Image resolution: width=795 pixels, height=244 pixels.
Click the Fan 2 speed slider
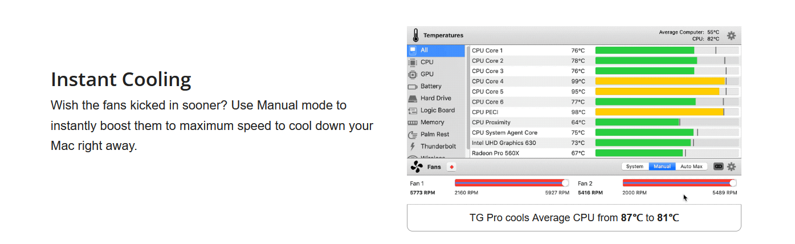point(679,183)
